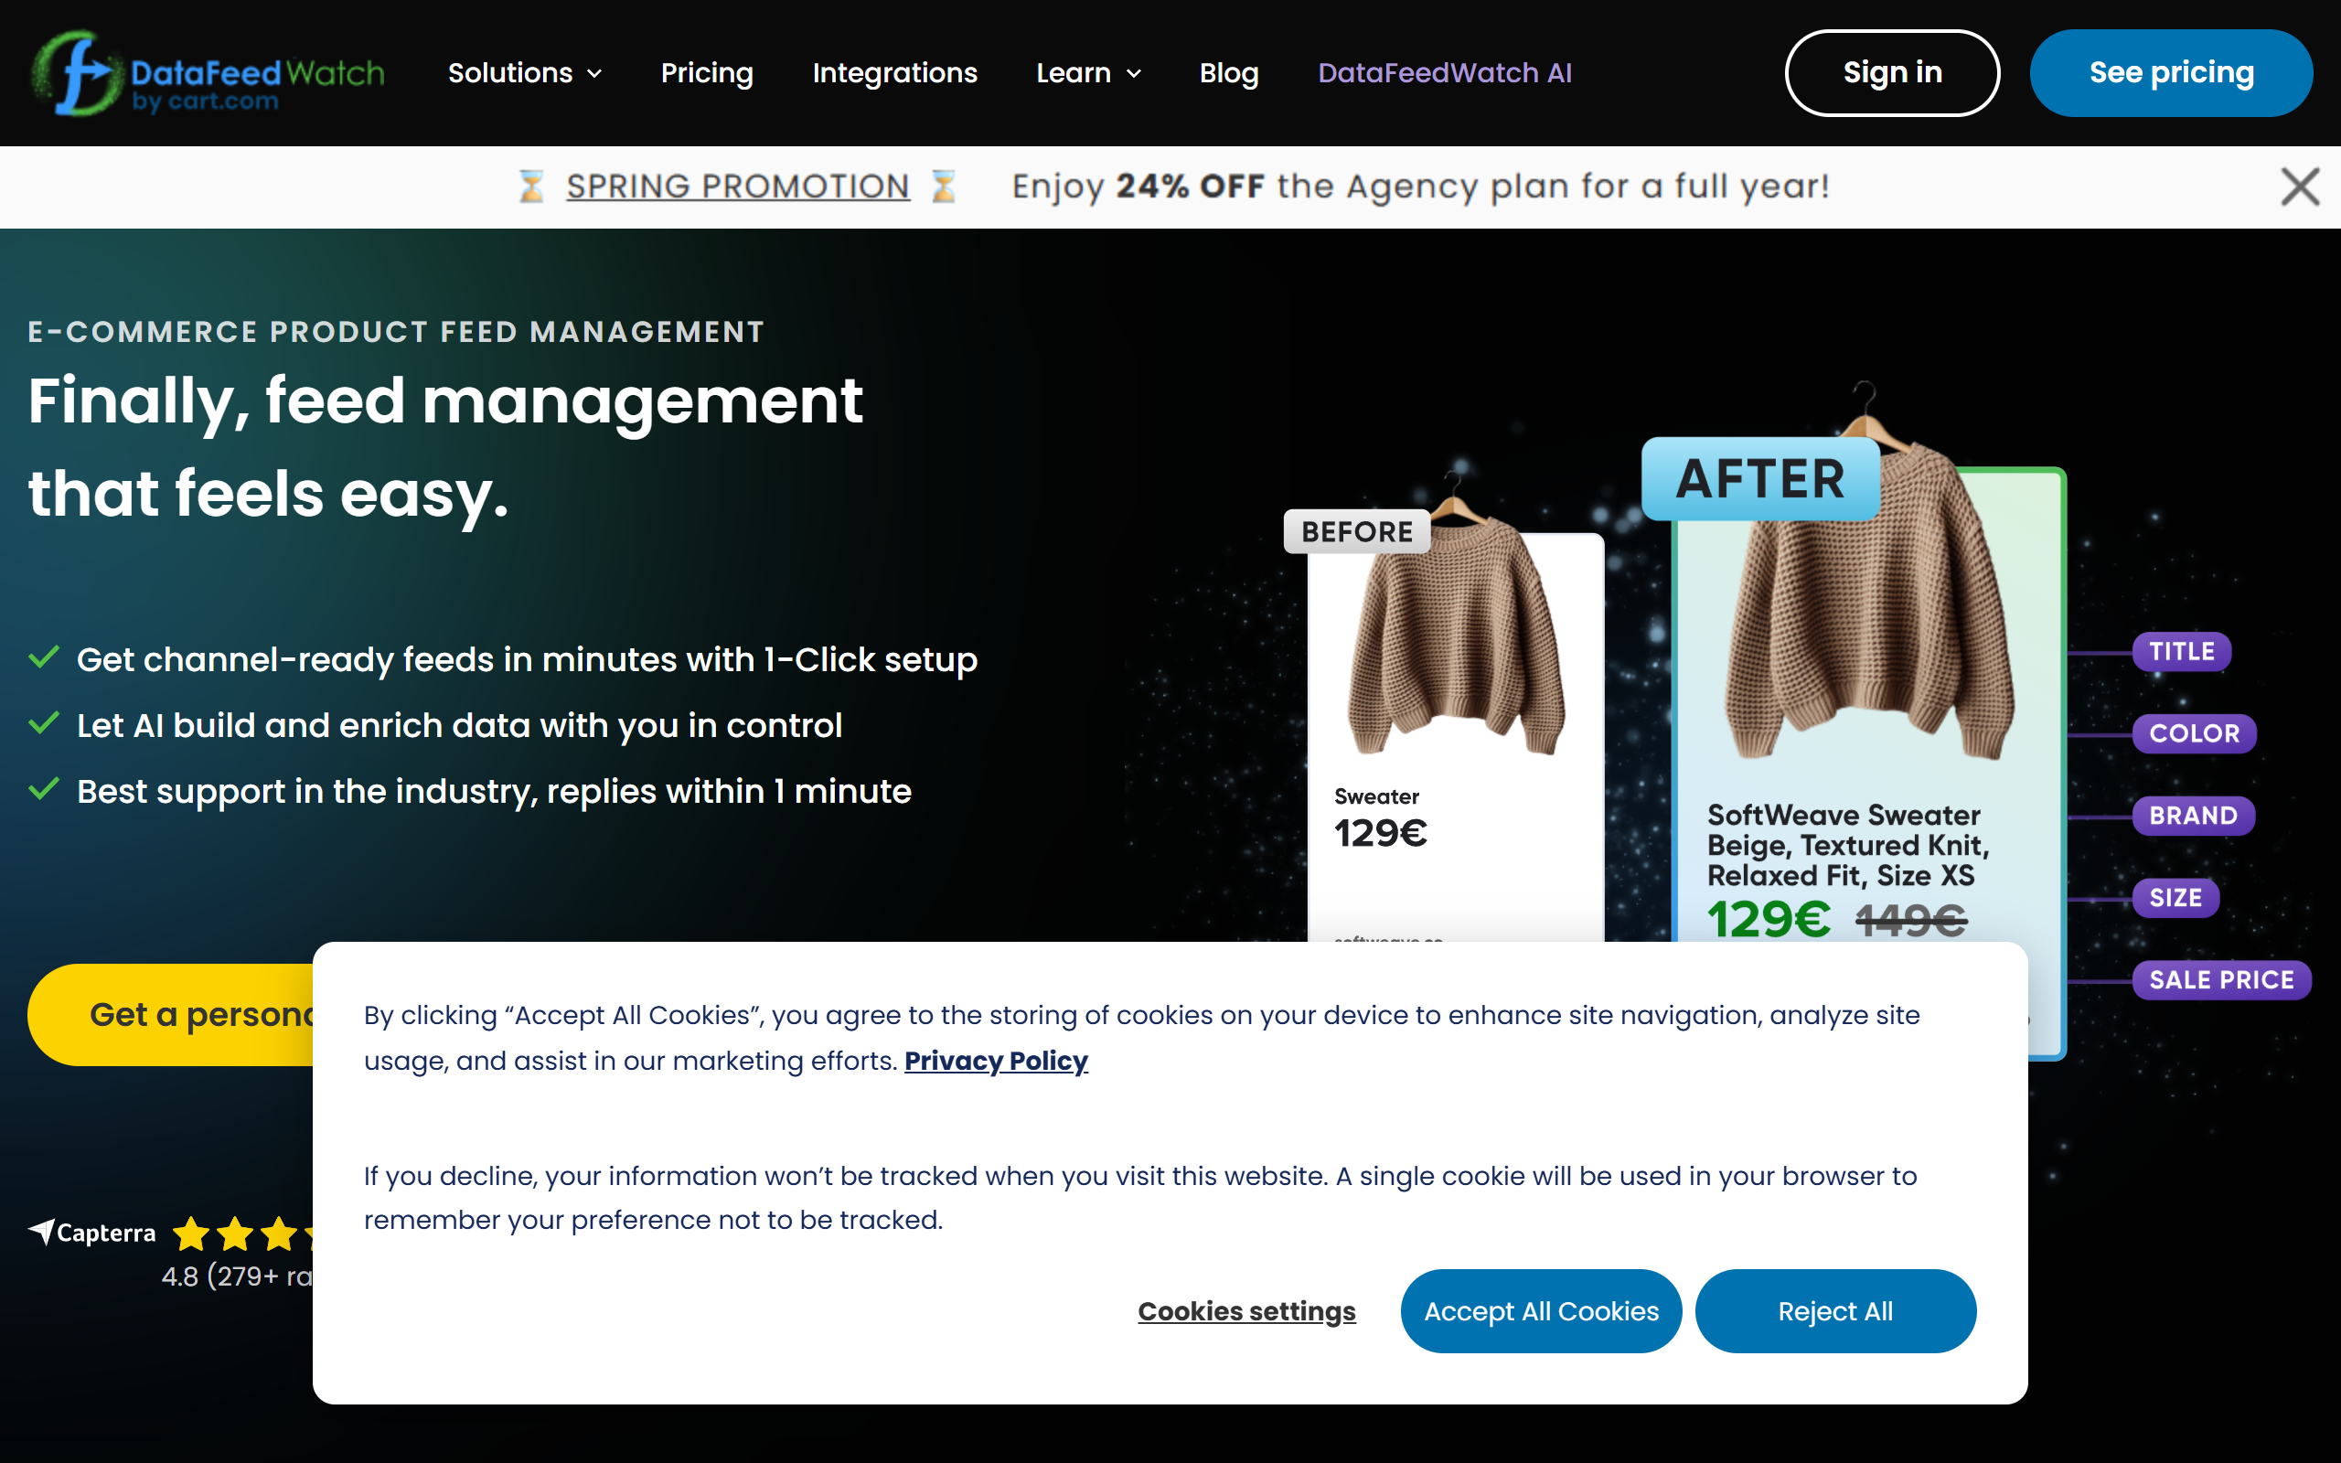Click Reject All cookies button
The image size is (2341, 1463).
[1835, 1311]
